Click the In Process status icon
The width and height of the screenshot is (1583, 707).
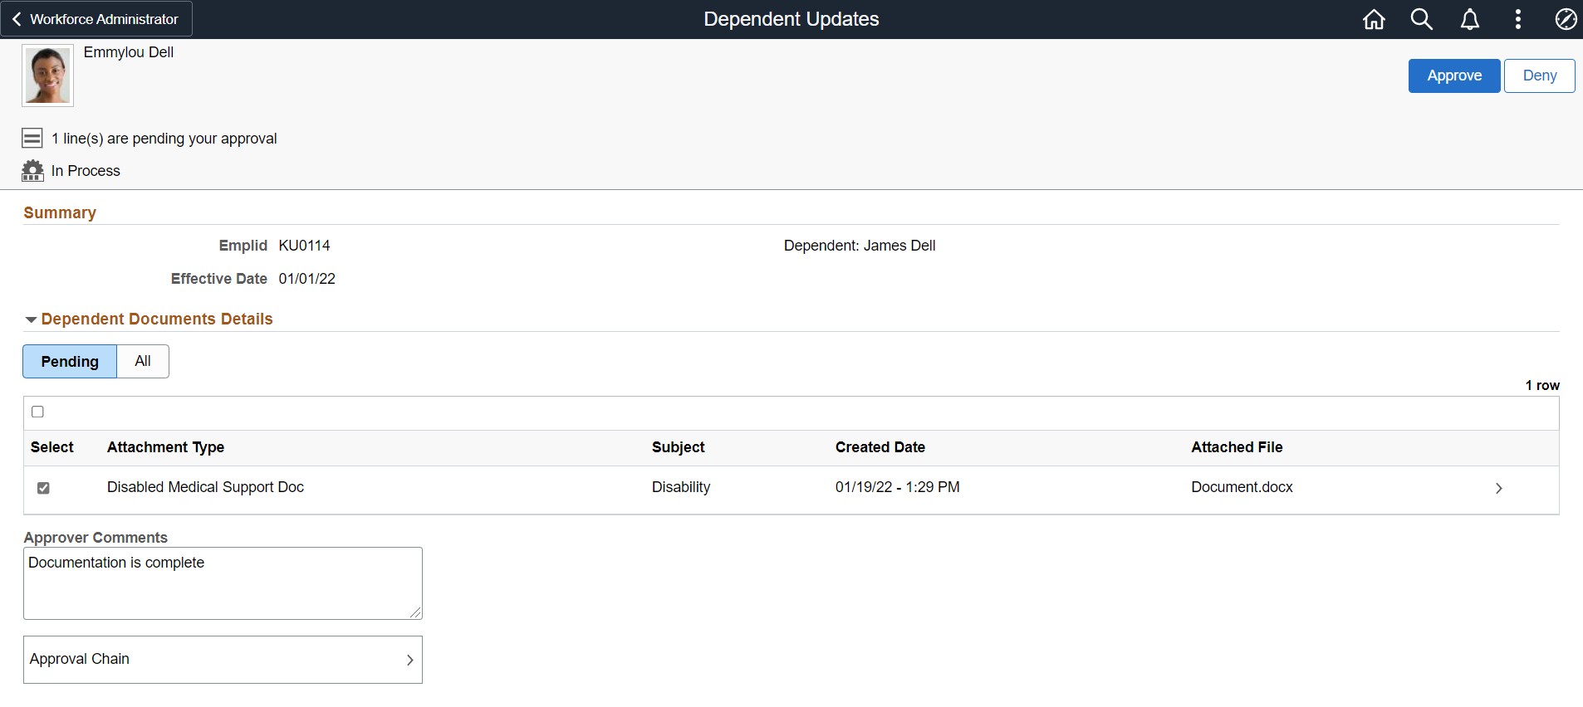point(32,171)
